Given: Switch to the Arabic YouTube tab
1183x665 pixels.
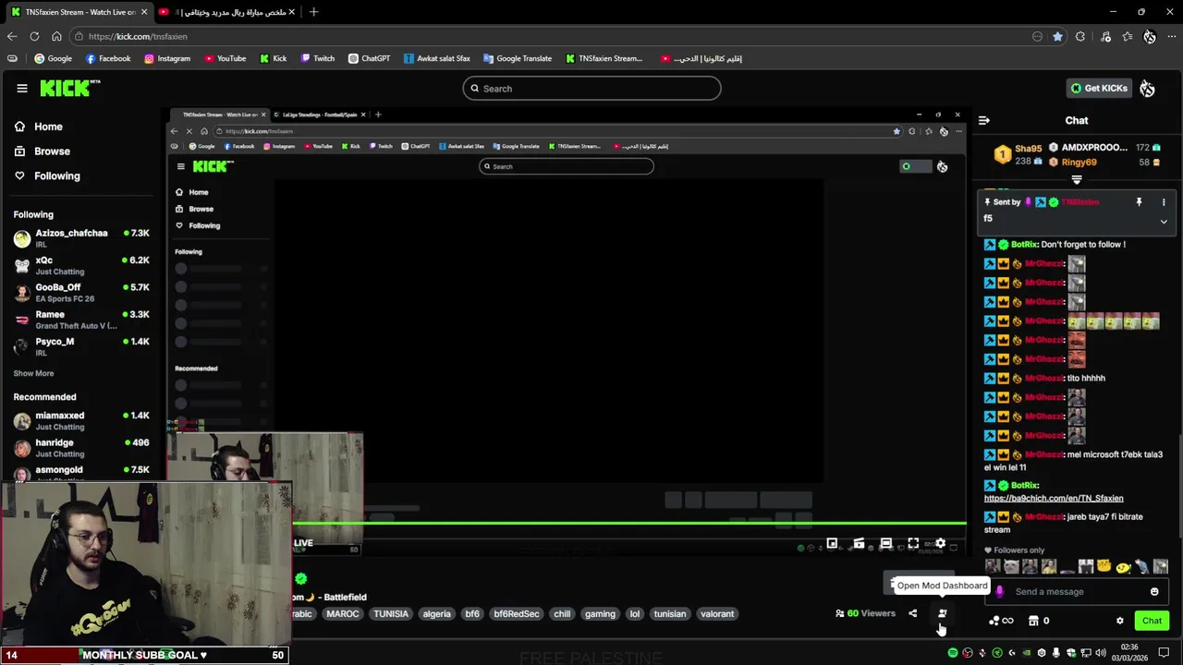Looking at the screenshot, I should coord(227,12).
